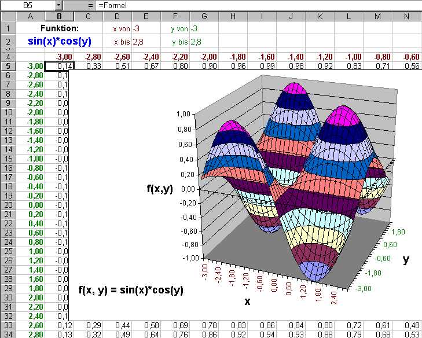The image size is (422, 338).
Task: Click the y axis title on the chart
Action: tap(405, 260)
